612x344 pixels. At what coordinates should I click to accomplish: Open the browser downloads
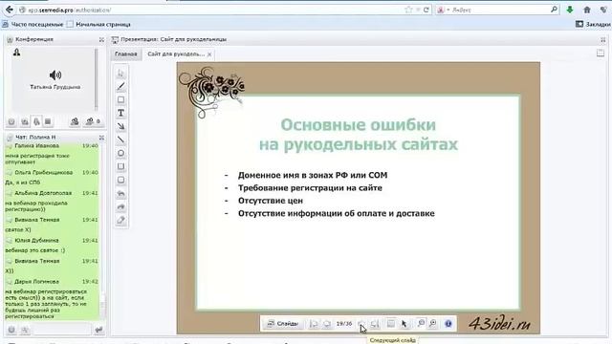coord(570,10)
